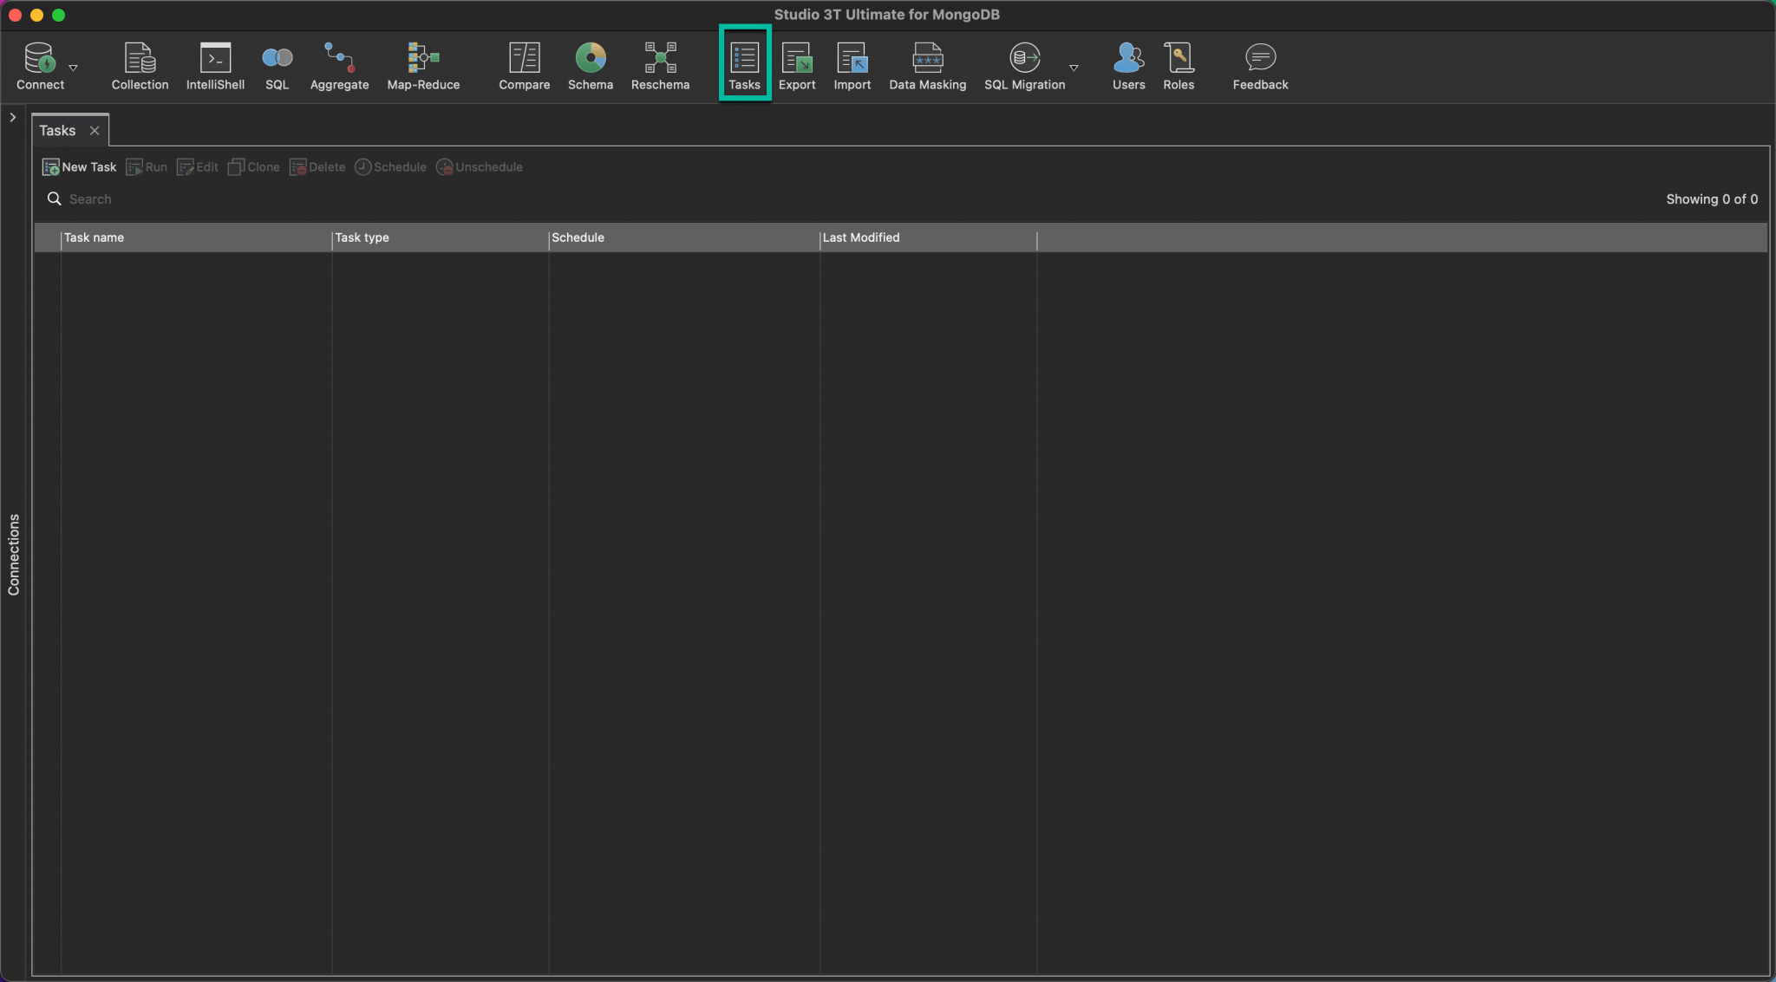1776x982 pixels.
Task: Open the Users management view
Action: [x=1126, y=65]
